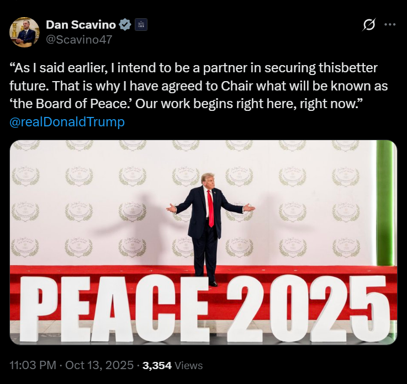
Task: Click the affiliation badge beside the verified checkmark
Action: tap(141, 24)
